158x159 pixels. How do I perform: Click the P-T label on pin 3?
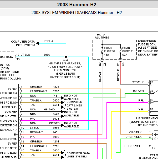[55, 96]
